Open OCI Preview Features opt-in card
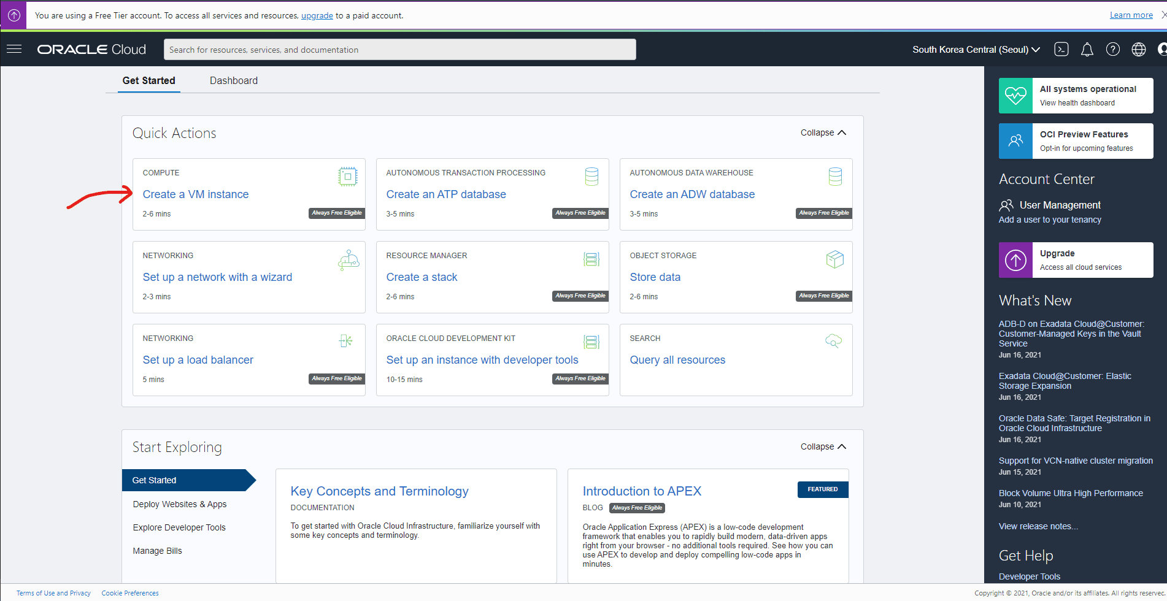Viewport: 1167px width, 601px height. click(x=1076, y=141)
